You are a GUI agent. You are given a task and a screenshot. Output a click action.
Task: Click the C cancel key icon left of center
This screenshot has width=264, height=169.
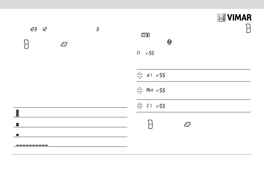point(64,44)
